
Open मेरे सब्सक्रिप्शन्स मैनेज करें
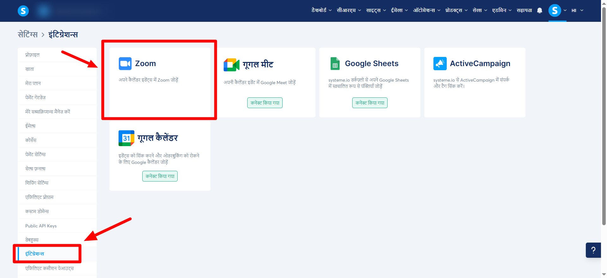pyautogui.click(x=57, y=112)
